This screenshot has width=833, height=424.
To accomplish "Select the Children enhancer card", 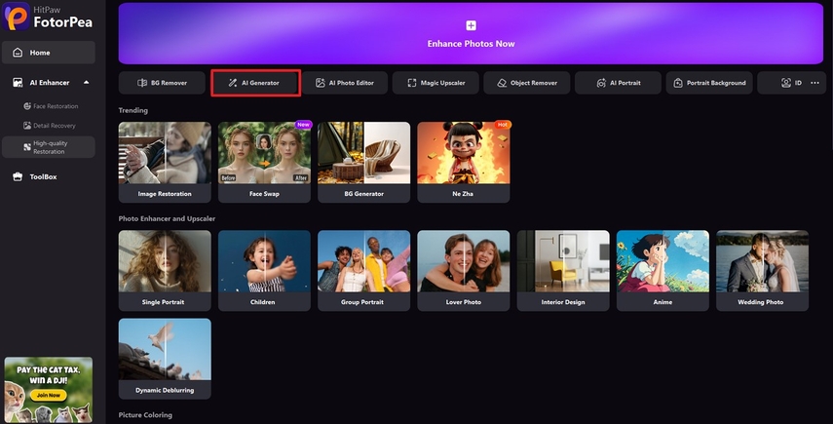I will click(x=265, y=270).
